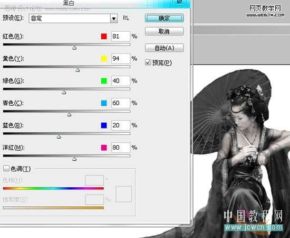Click the 饱和度(S) saturation value field

94,199
